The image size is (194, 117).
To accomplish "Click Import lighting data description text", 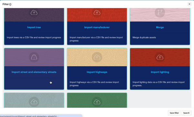I will 158,84.
